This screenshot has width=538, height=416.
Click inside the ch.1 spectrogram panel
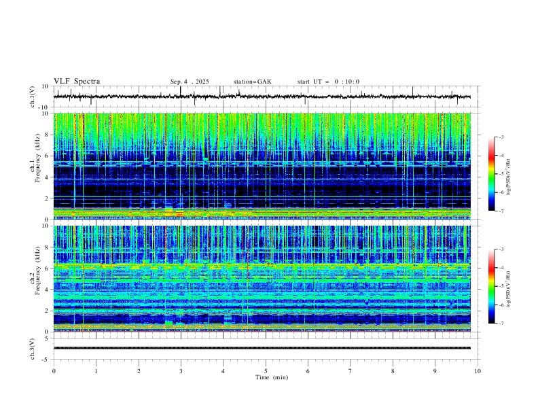tap(262, 166)
